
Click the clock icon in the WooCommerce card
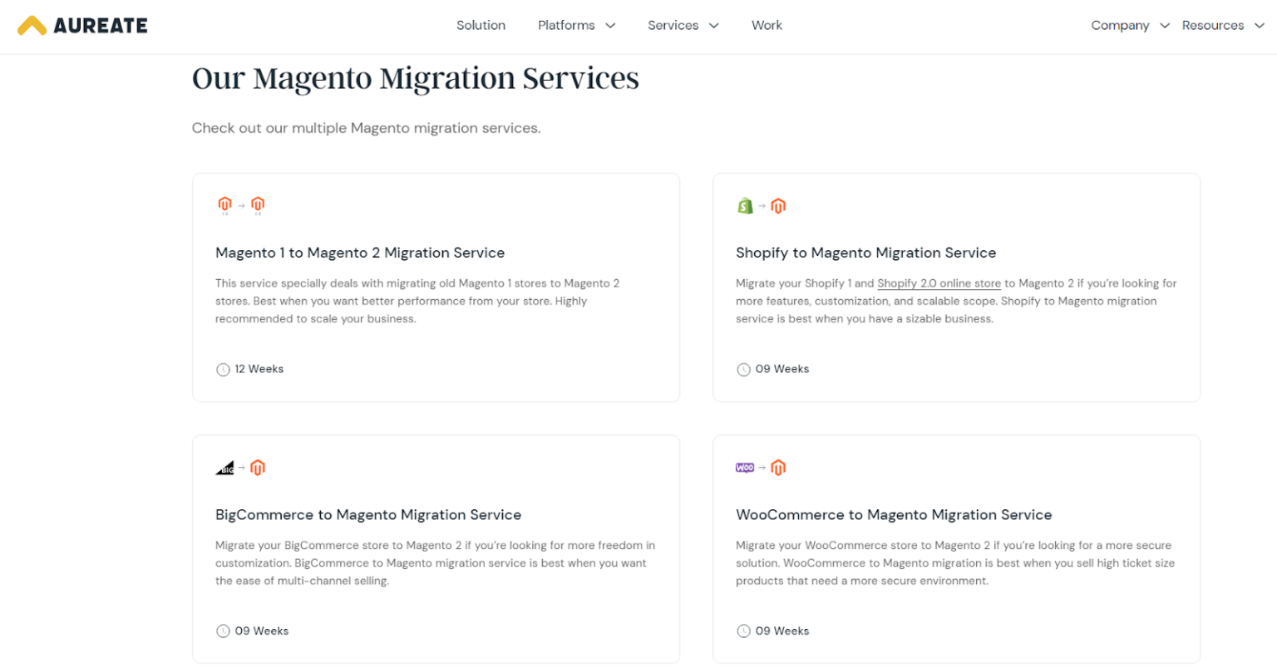[x=743, y=631]
